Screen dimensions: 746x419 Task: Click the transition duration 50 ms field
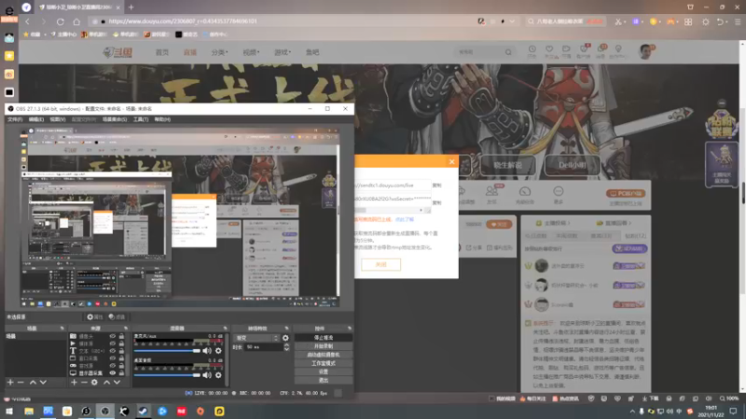click(264, 347)
